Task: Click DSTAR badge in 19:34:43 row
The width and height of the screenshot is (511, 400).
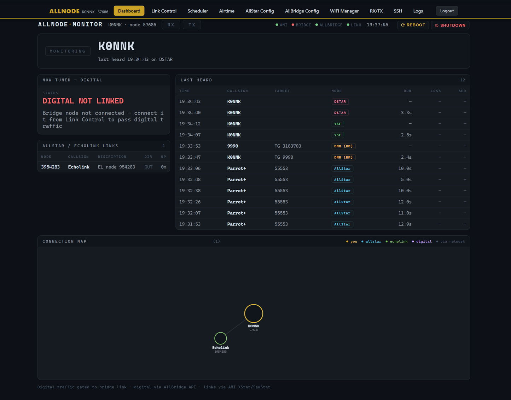Action: [340, 101]
